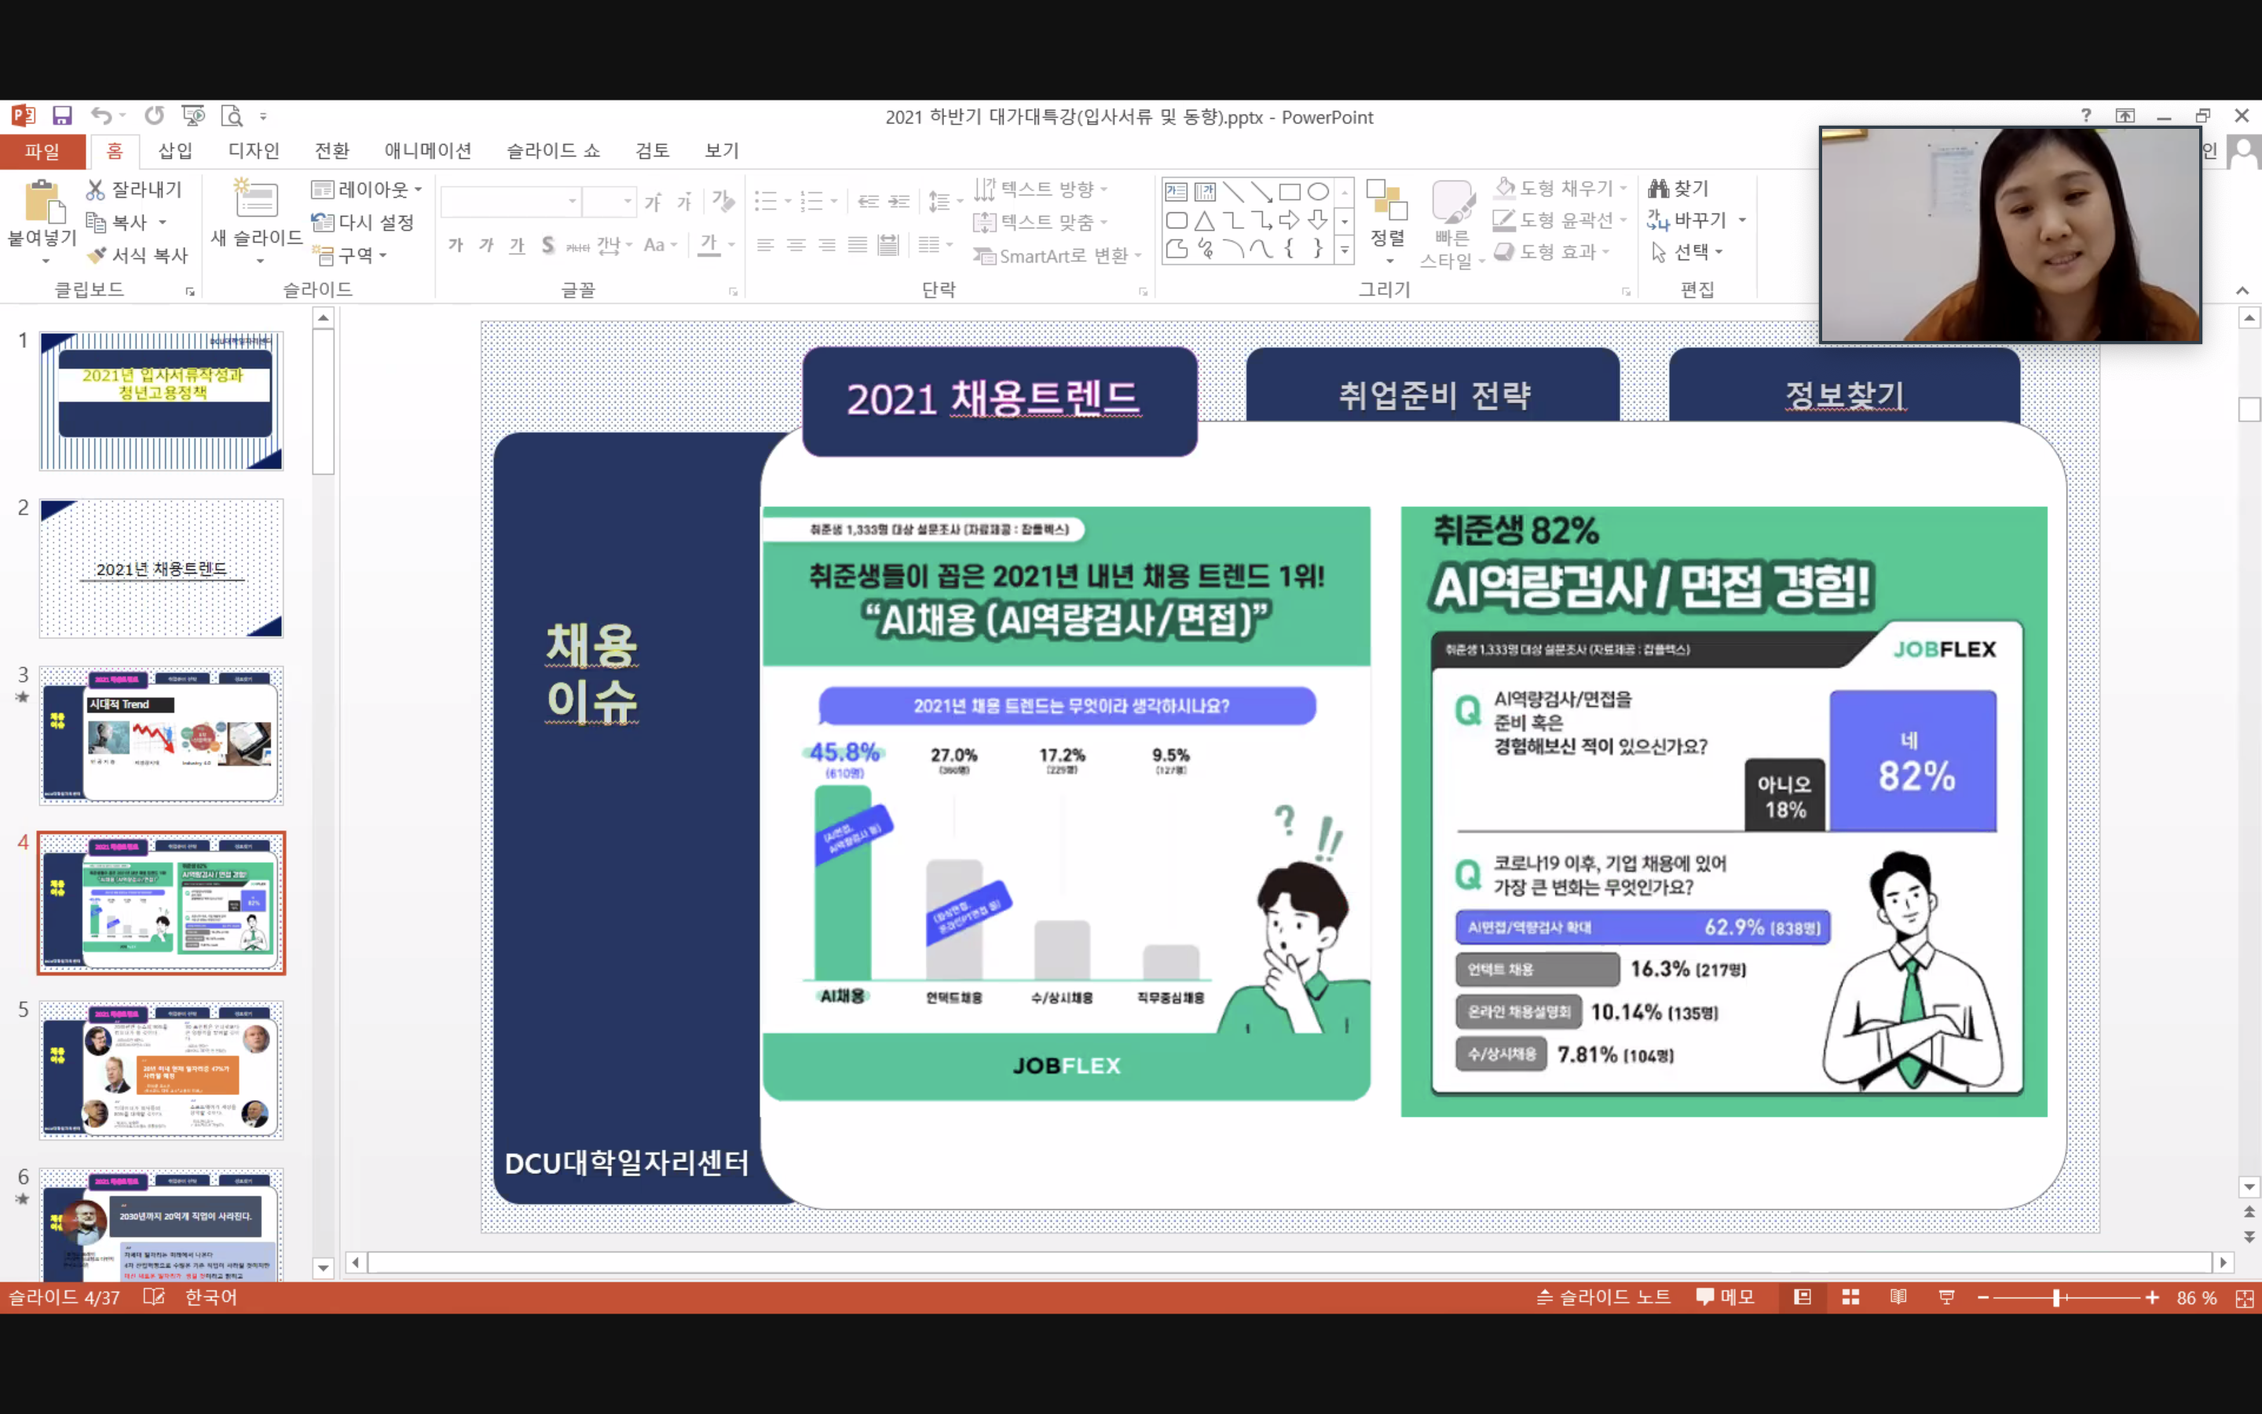The width and height of the screenshot is (2262, 1414).
Task: Click the Slide Show icon in status bar
Action: point(1947,1297)
